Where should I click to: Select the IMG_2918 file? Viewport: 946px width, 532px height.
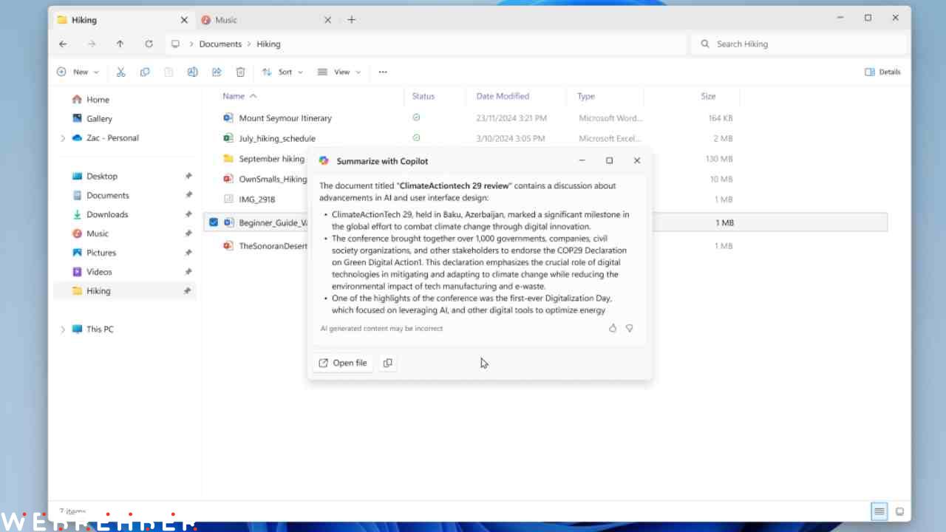(x=256, y=199)
